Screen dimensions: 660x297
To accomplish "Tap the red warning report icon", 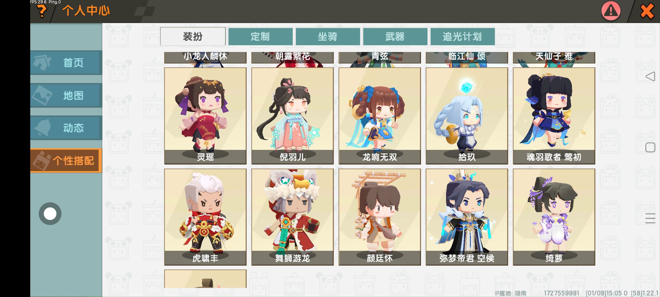I will click(611, 11).
